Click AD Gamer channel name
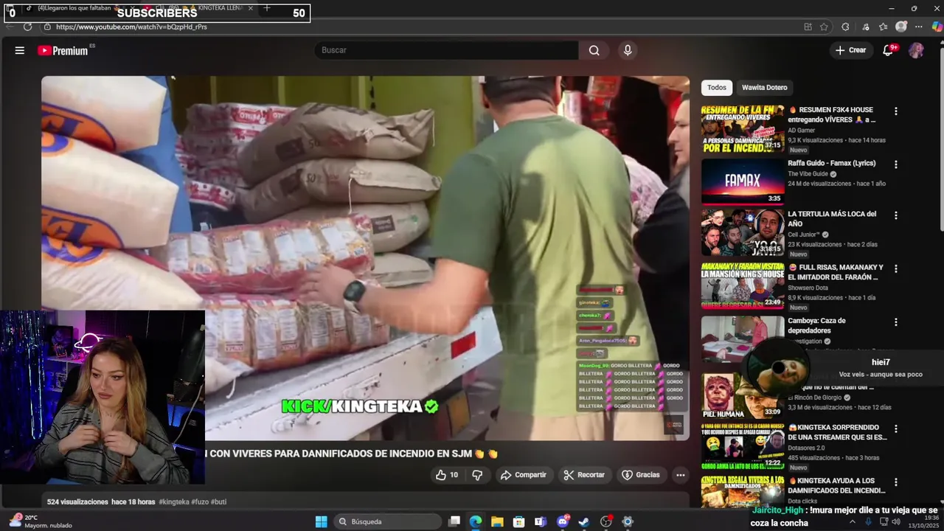 [801, 131]
